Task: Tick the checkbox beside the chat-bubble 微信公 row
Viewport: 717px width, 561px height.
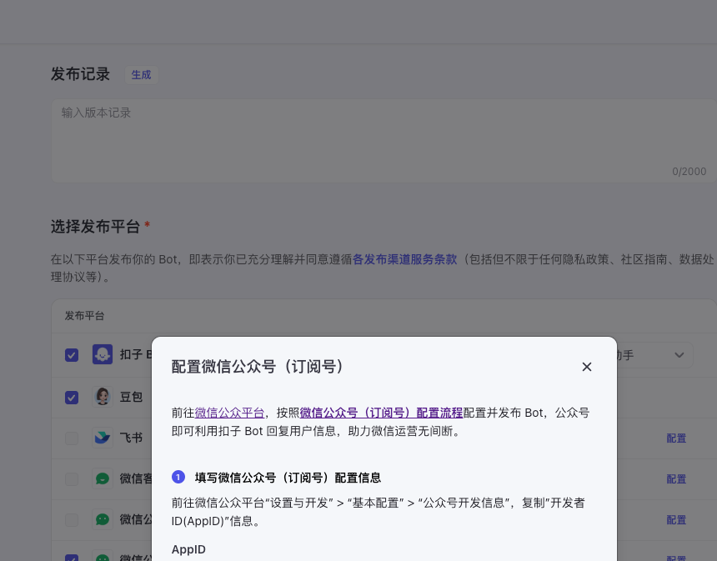Action: point(72,520)
